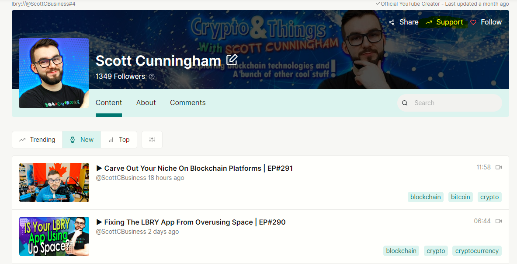Click the edit pencil beside Scott Cunningham

[232, 60]
